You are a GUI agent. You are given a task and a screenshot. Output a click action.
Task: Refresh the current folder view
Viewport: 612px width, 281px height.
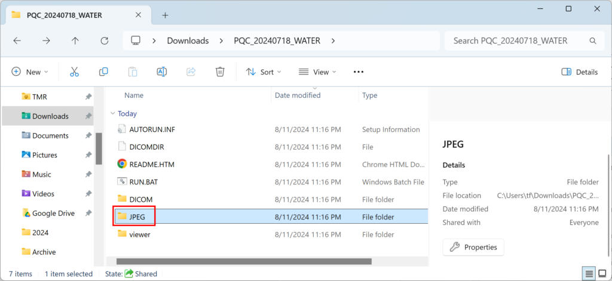[x=105, y=41]
